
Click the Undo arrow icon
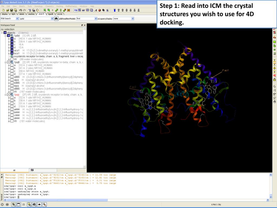tap(21, 10)
